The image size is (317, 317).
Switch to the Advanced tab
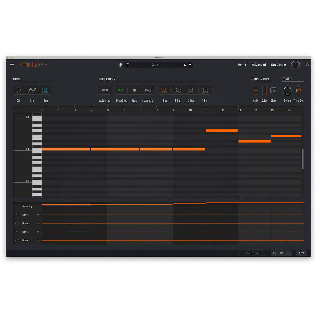point(259,65)
